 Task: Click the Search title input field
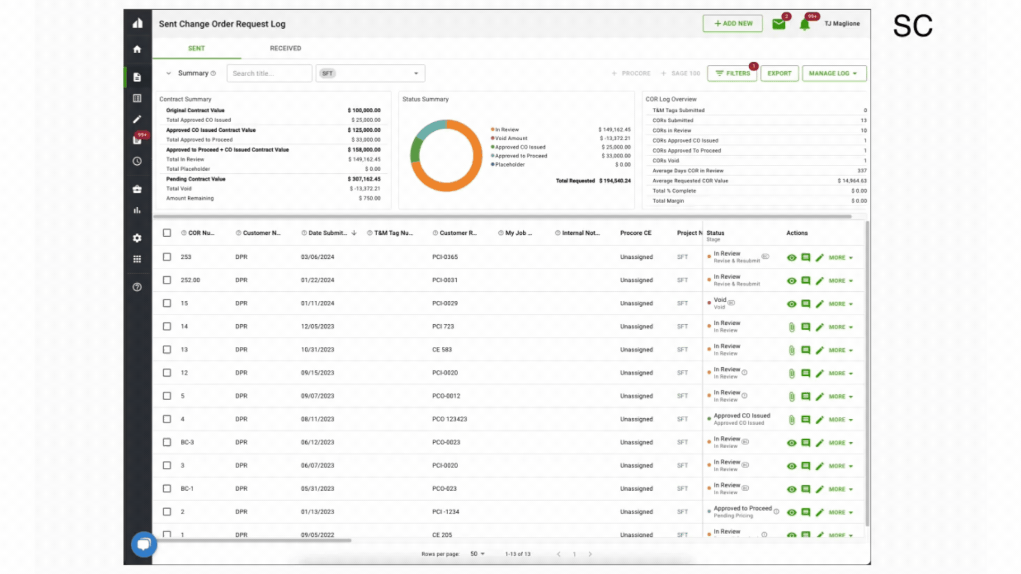[269, 73]
